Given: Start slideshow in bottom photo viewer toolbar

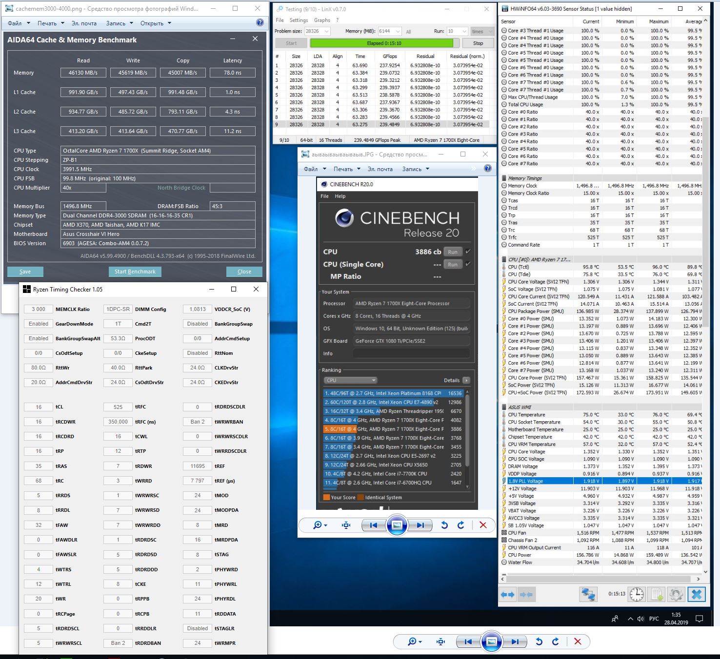Looking at the screenshot, I should (x=492, y=641).
